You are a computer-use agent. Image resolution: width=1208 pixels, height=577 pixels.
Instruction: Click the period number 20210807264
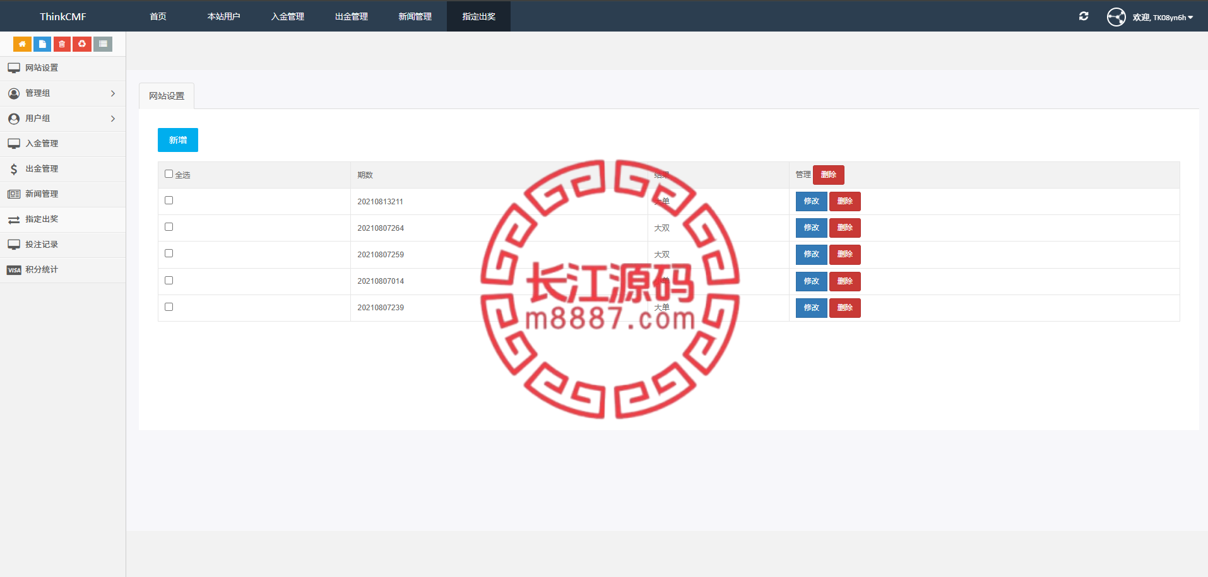click(x=381, y=228)
